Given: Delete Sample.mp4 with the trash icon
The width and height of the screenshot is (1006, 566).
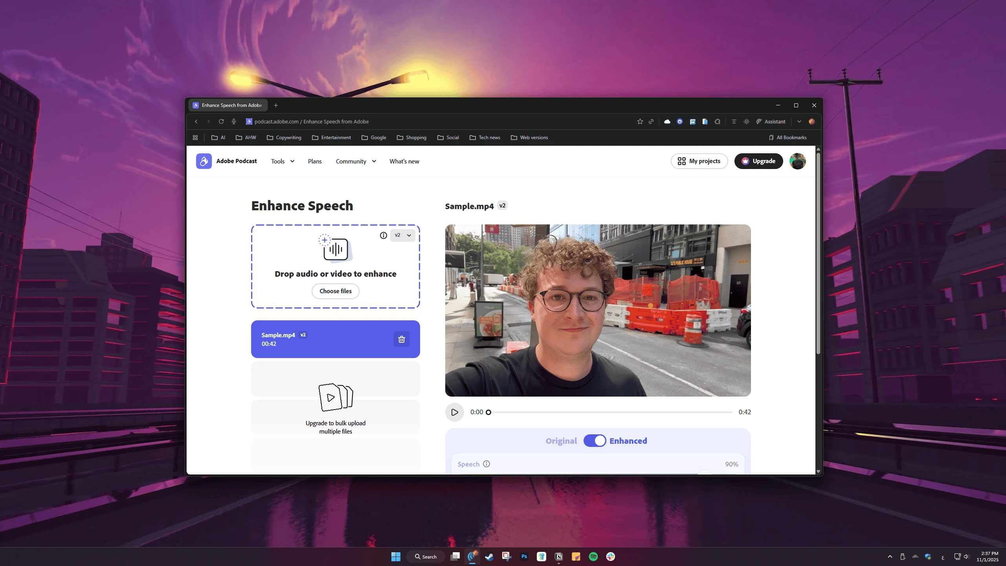Looking at the screenshot, I should click(x=401, y=339).
